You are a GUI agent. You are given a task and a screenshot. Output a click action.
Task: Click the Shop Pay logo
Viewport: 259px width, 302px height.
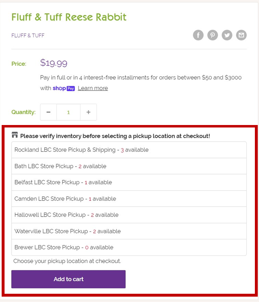64,88
